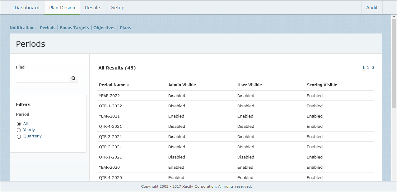Switch to the Results tab
Screen dimensions: 397x192
[x=93, y=8]
